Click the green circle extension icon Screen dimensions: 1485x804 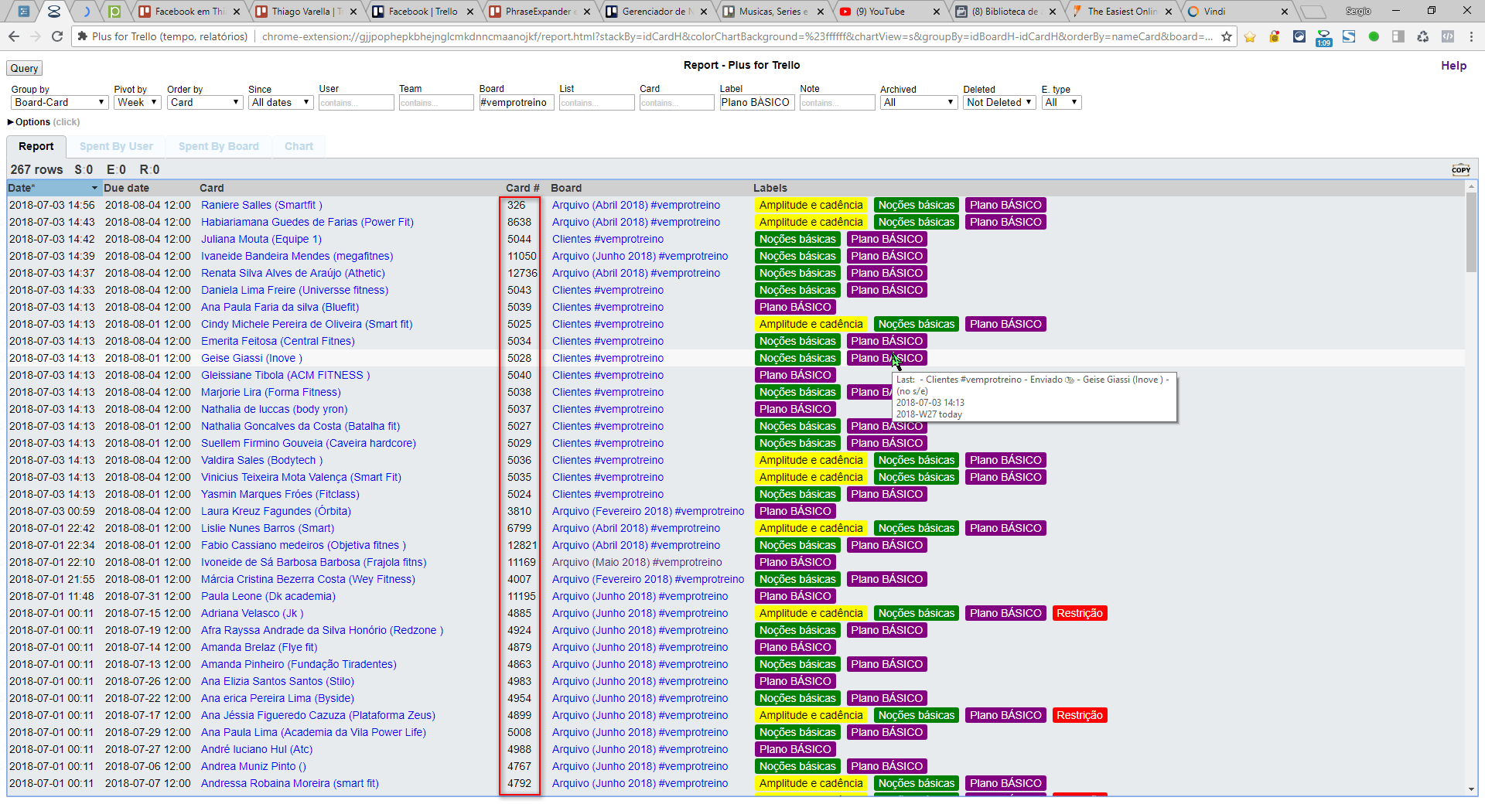[1374, 36]
